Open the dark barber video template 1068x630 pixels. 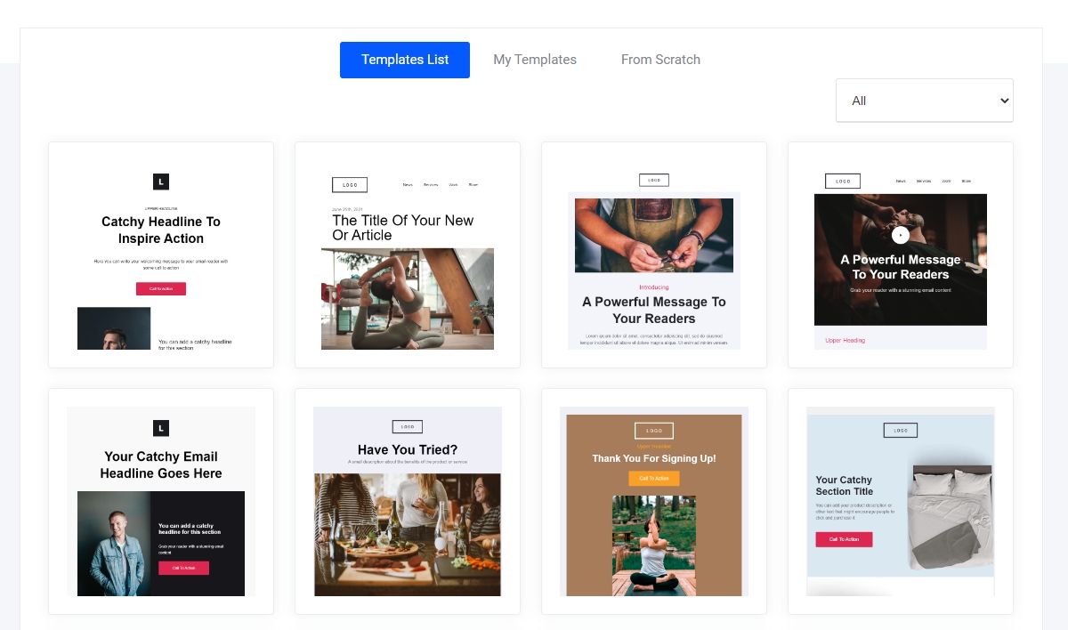point(901,254)
